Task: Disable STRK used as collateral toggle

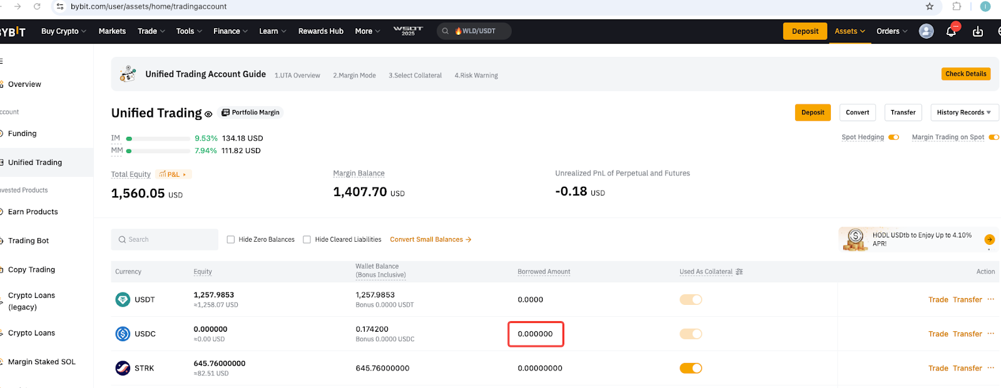Action: tap(691, 368)
